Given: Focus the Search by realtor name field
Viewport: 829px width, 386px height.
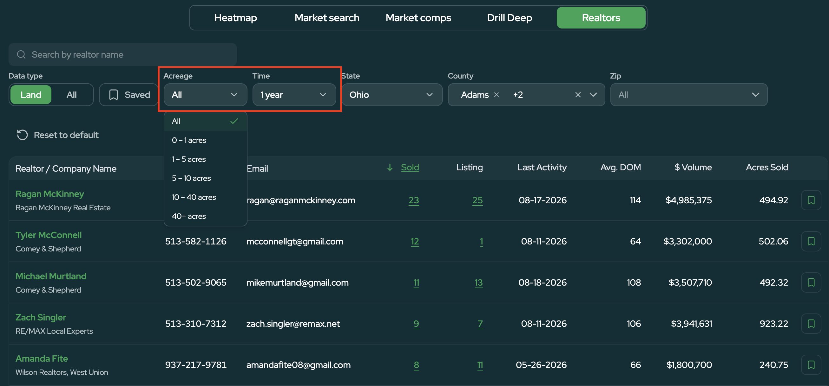Looking at the screenshot, I should 122,54.
